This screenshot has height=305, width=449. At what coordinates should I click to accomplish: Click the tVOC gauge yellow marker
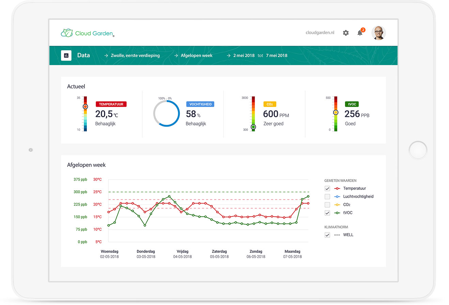pos(336,112)
